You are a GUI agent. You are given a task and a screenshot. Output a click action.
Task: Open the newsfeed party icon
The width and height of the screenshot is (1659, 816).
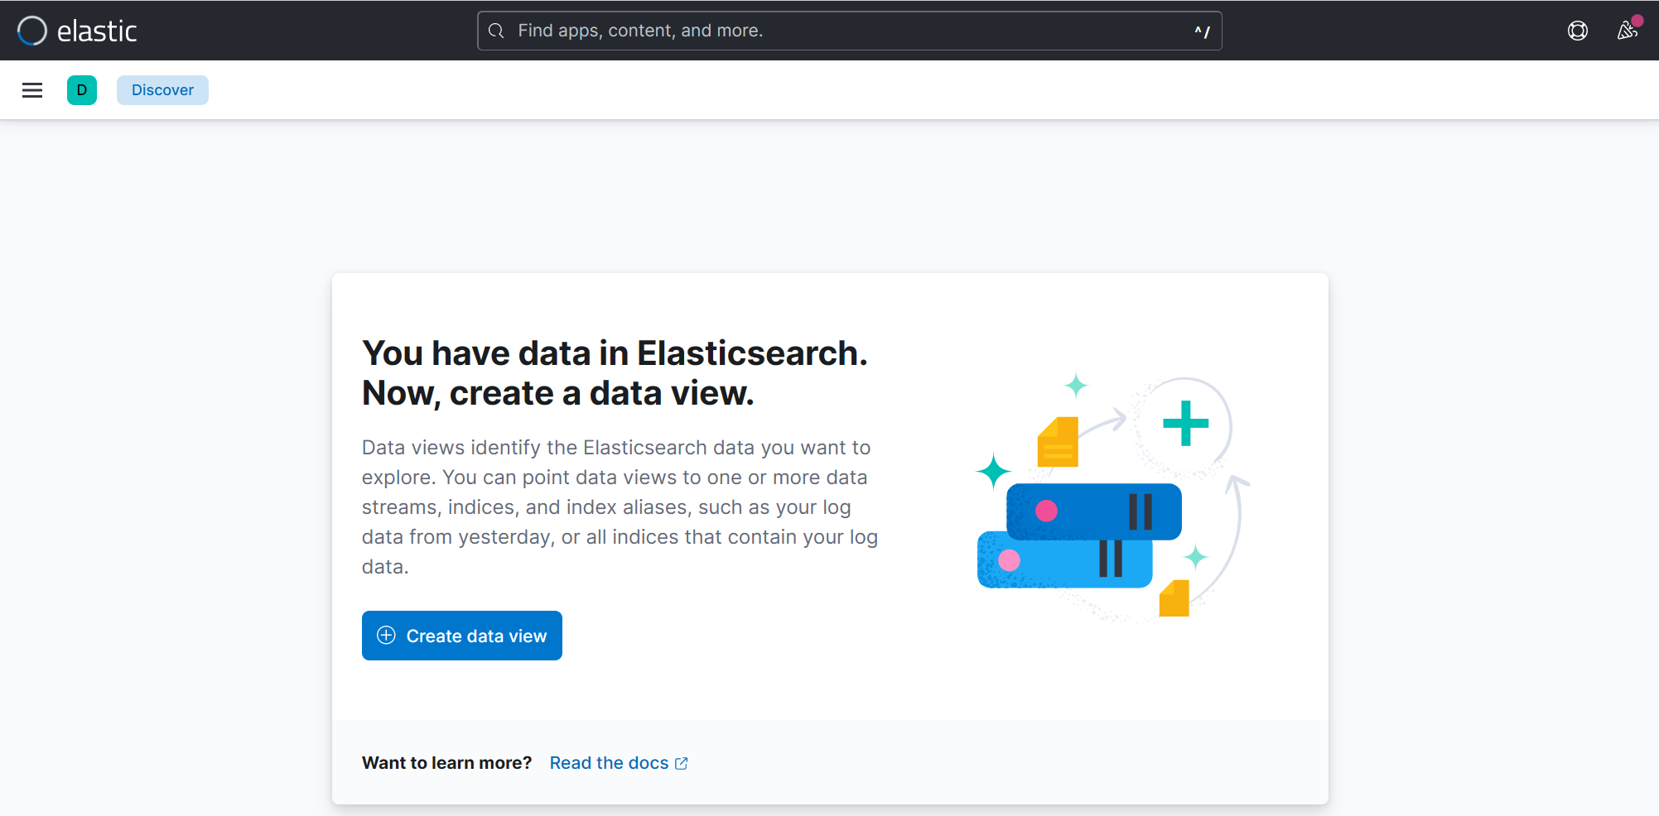tap(1628, 31)
